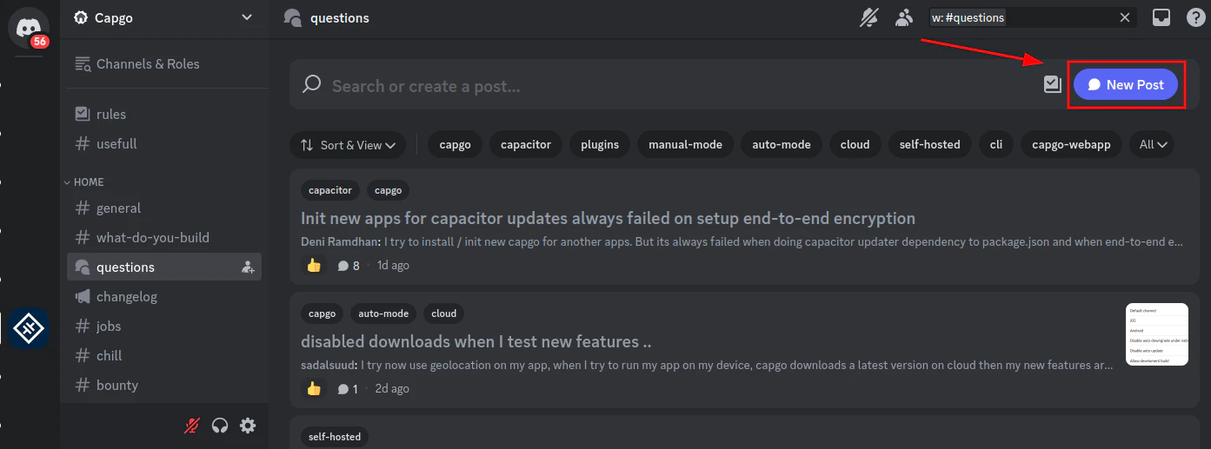The image size is (1211, 449).
Task: Click the post guidelines icon beside New Post
Action: tap(1053, 84)
